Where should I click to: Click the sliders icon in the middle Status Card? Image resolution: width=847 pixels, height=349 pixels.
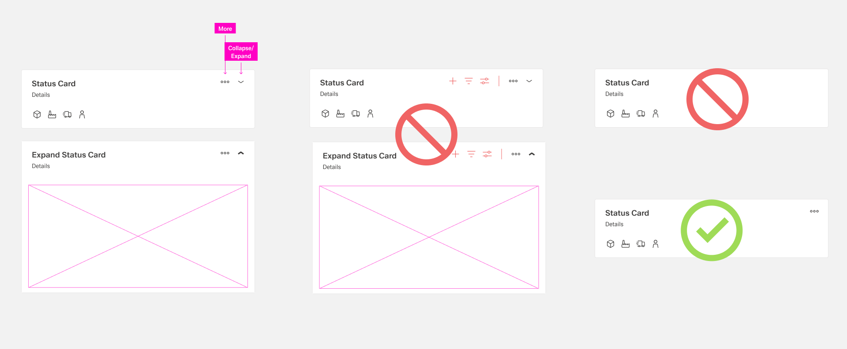tap(484, 81)
